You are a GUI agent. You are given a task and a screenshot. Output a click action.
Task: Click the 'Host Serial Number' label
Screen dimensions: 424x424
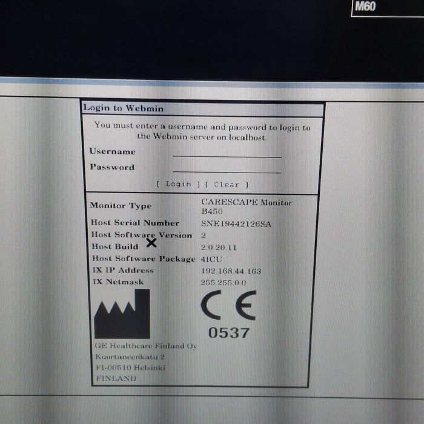pos(135,223)
